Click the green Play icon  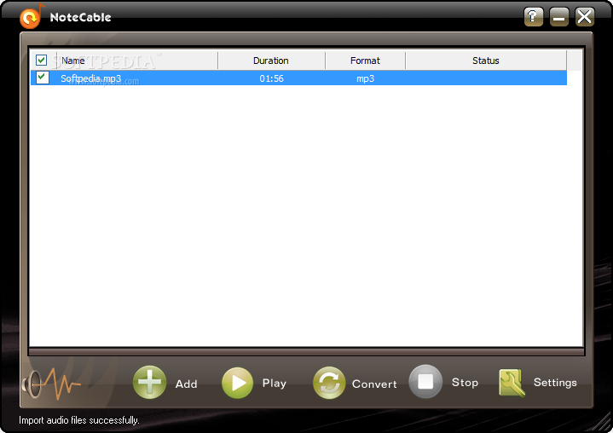[x=237, y=383]
